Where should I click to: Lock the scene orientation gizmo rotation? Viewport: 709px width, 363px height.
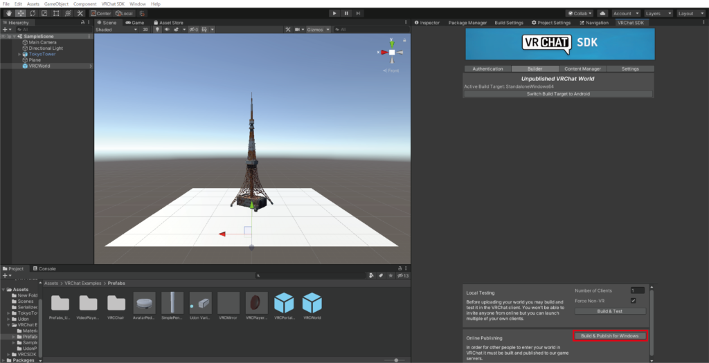pyautogui.click(x=404, y=40)
